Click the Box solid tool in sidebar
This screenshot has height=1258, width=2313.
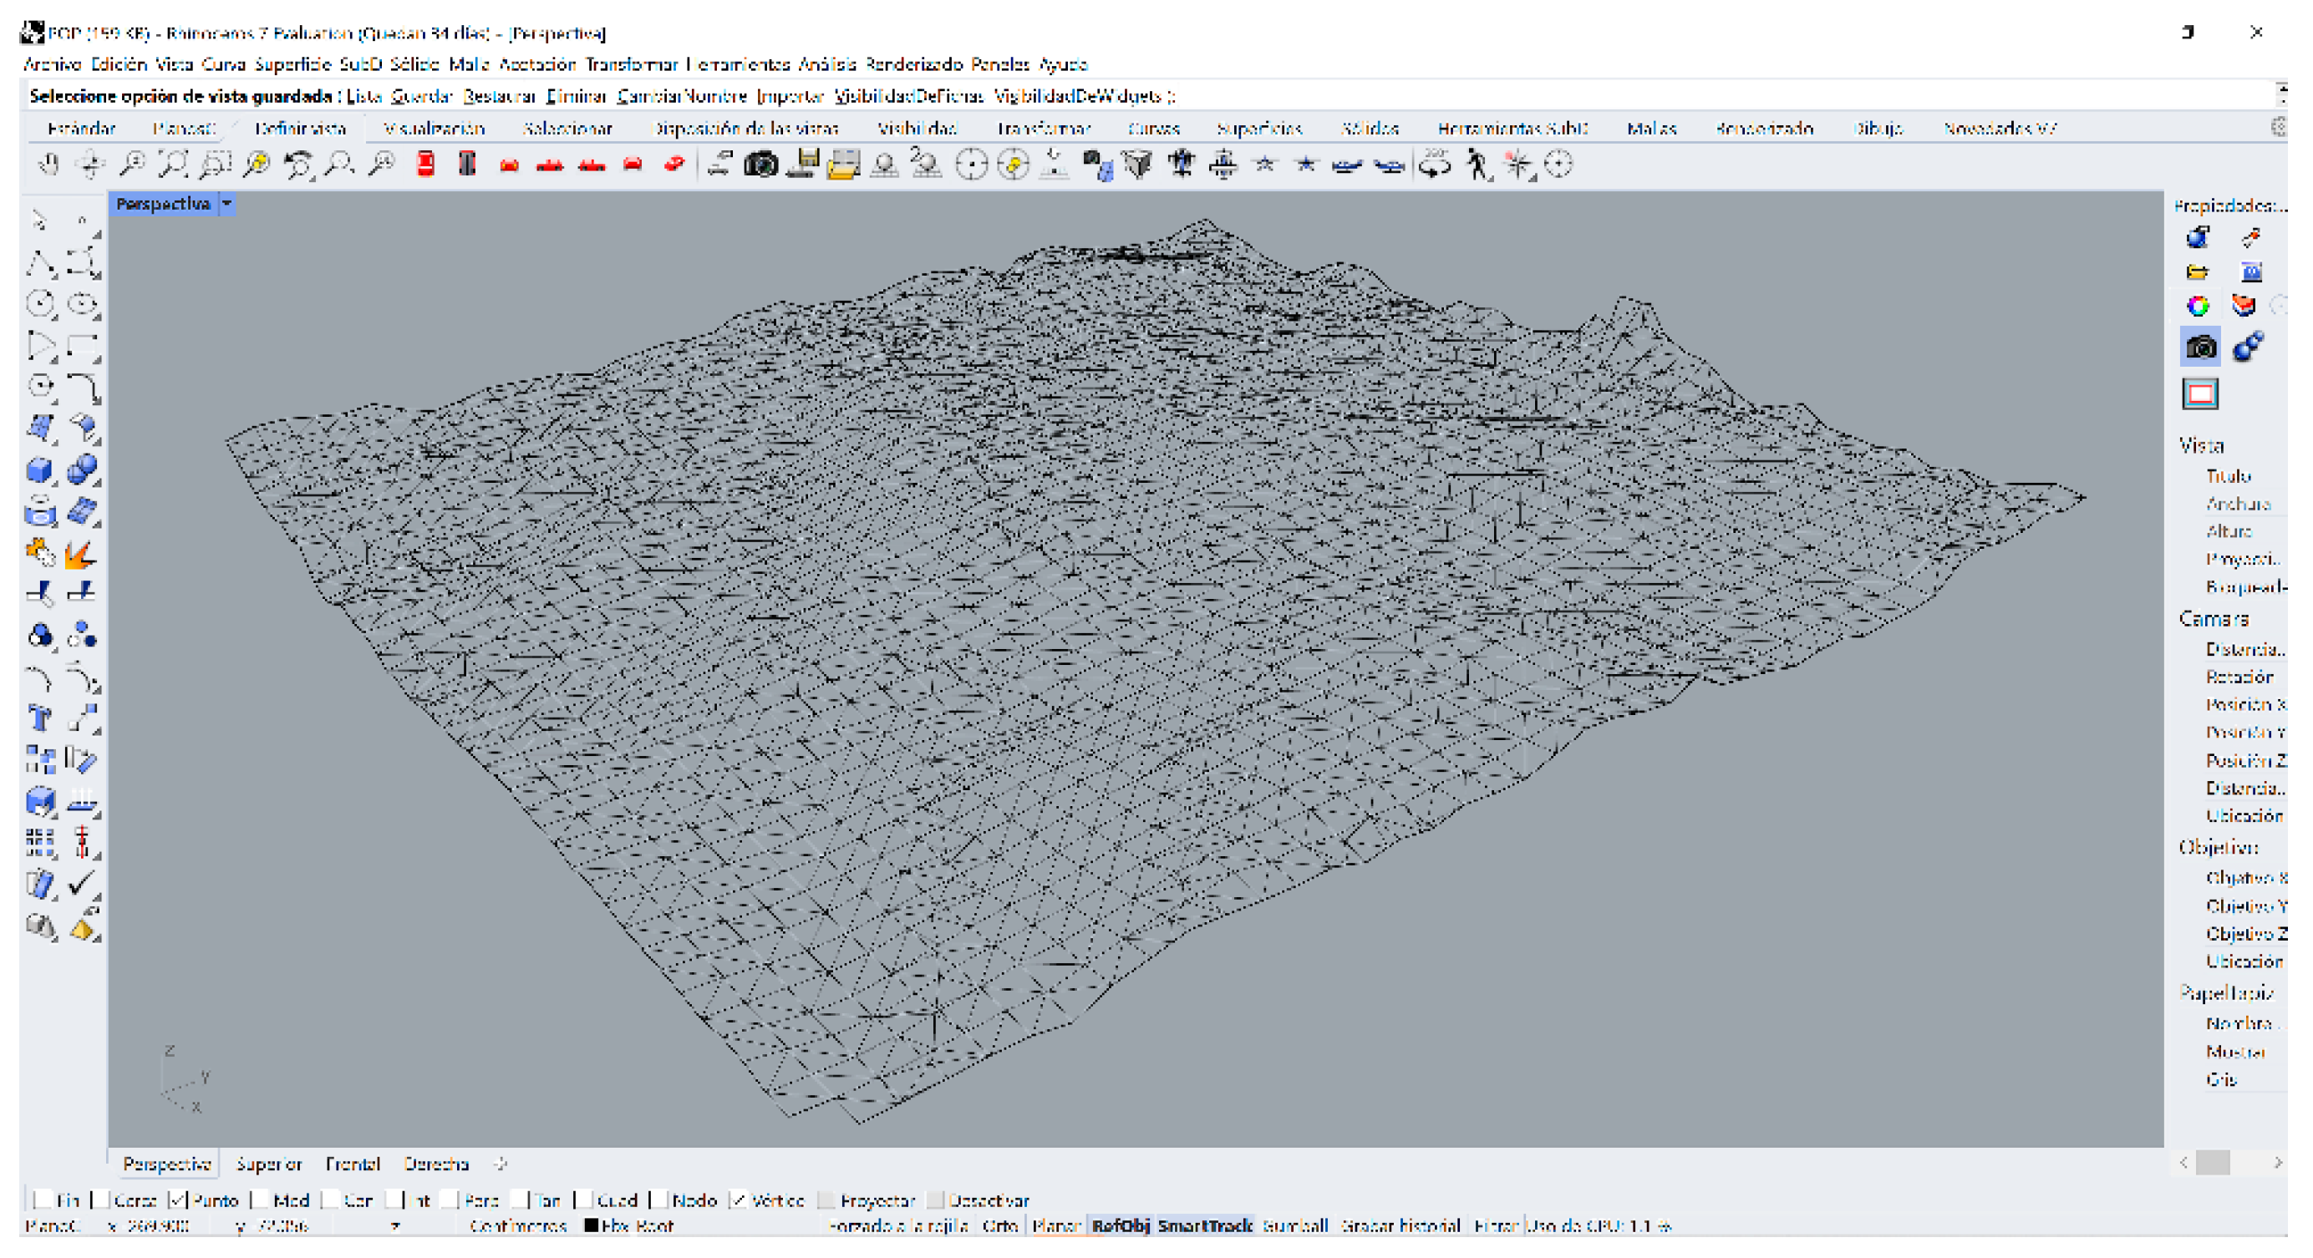point(39,469)
